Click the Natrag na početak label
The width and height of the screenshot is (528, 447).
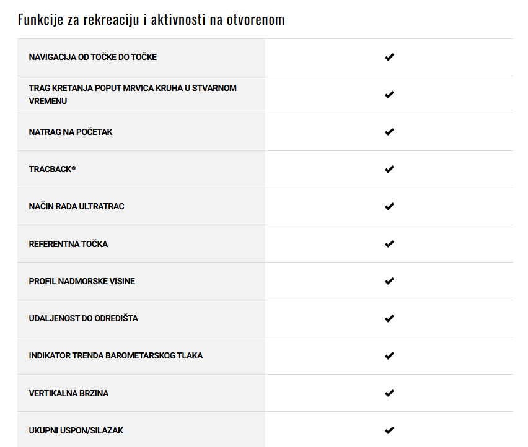(71, 132)
